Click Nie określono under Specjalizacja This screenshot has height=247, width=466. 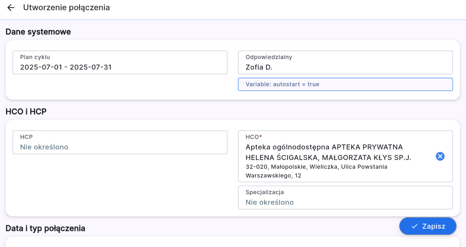click(x=269, y=202)
